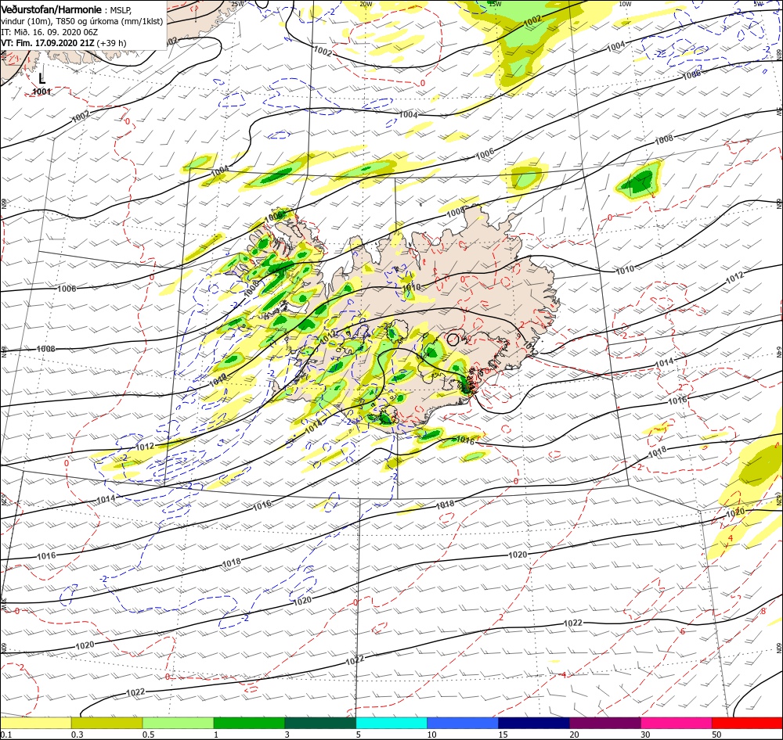Viewport: 783px width, 740px height.
Task: Click the navy 15–20 legend swatch
Action: pos(534,723)
